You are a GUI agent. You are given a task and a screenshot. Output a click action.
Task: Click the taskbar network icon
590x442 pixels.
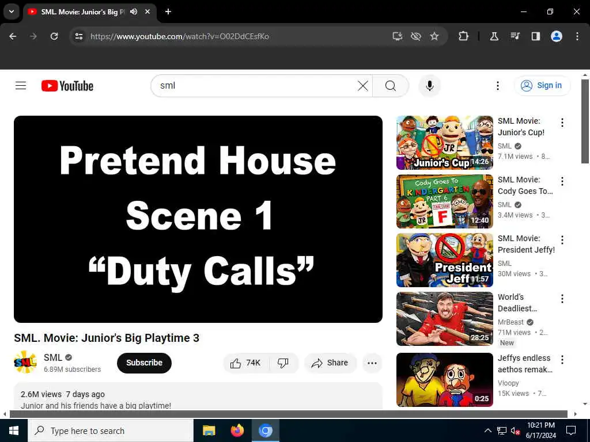click(502, 430)
